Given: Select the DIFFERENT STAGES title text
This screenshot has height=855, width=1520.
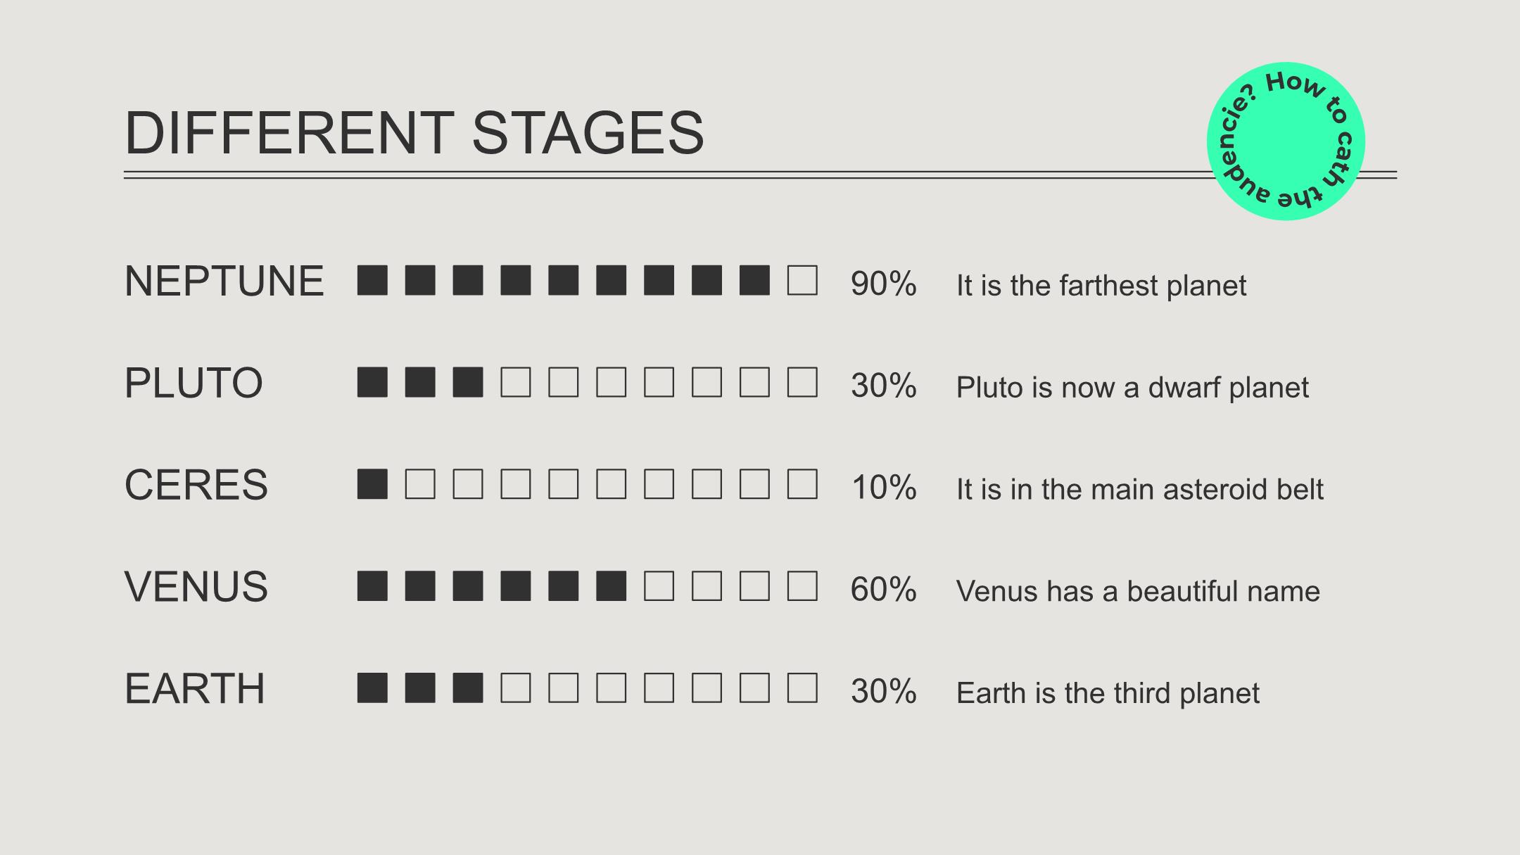Looking at the screenshot, I should 414,132.
